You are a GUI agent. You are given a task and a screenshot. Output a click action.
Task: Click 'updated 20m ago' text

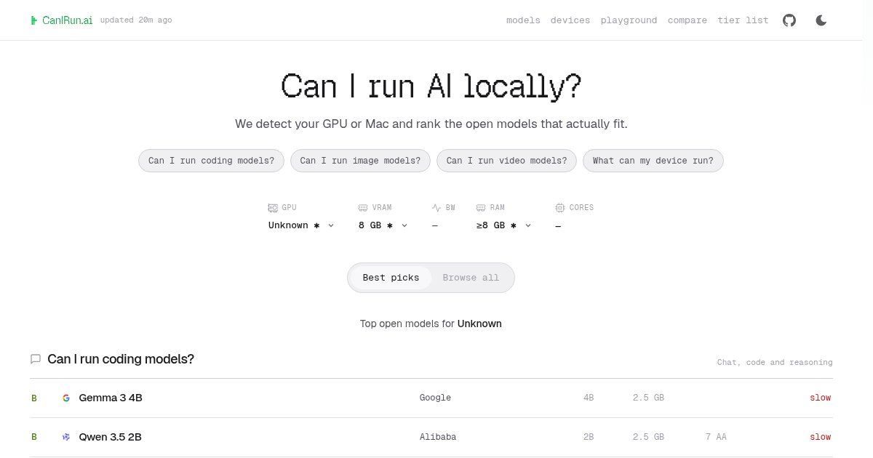click(136, 20)
